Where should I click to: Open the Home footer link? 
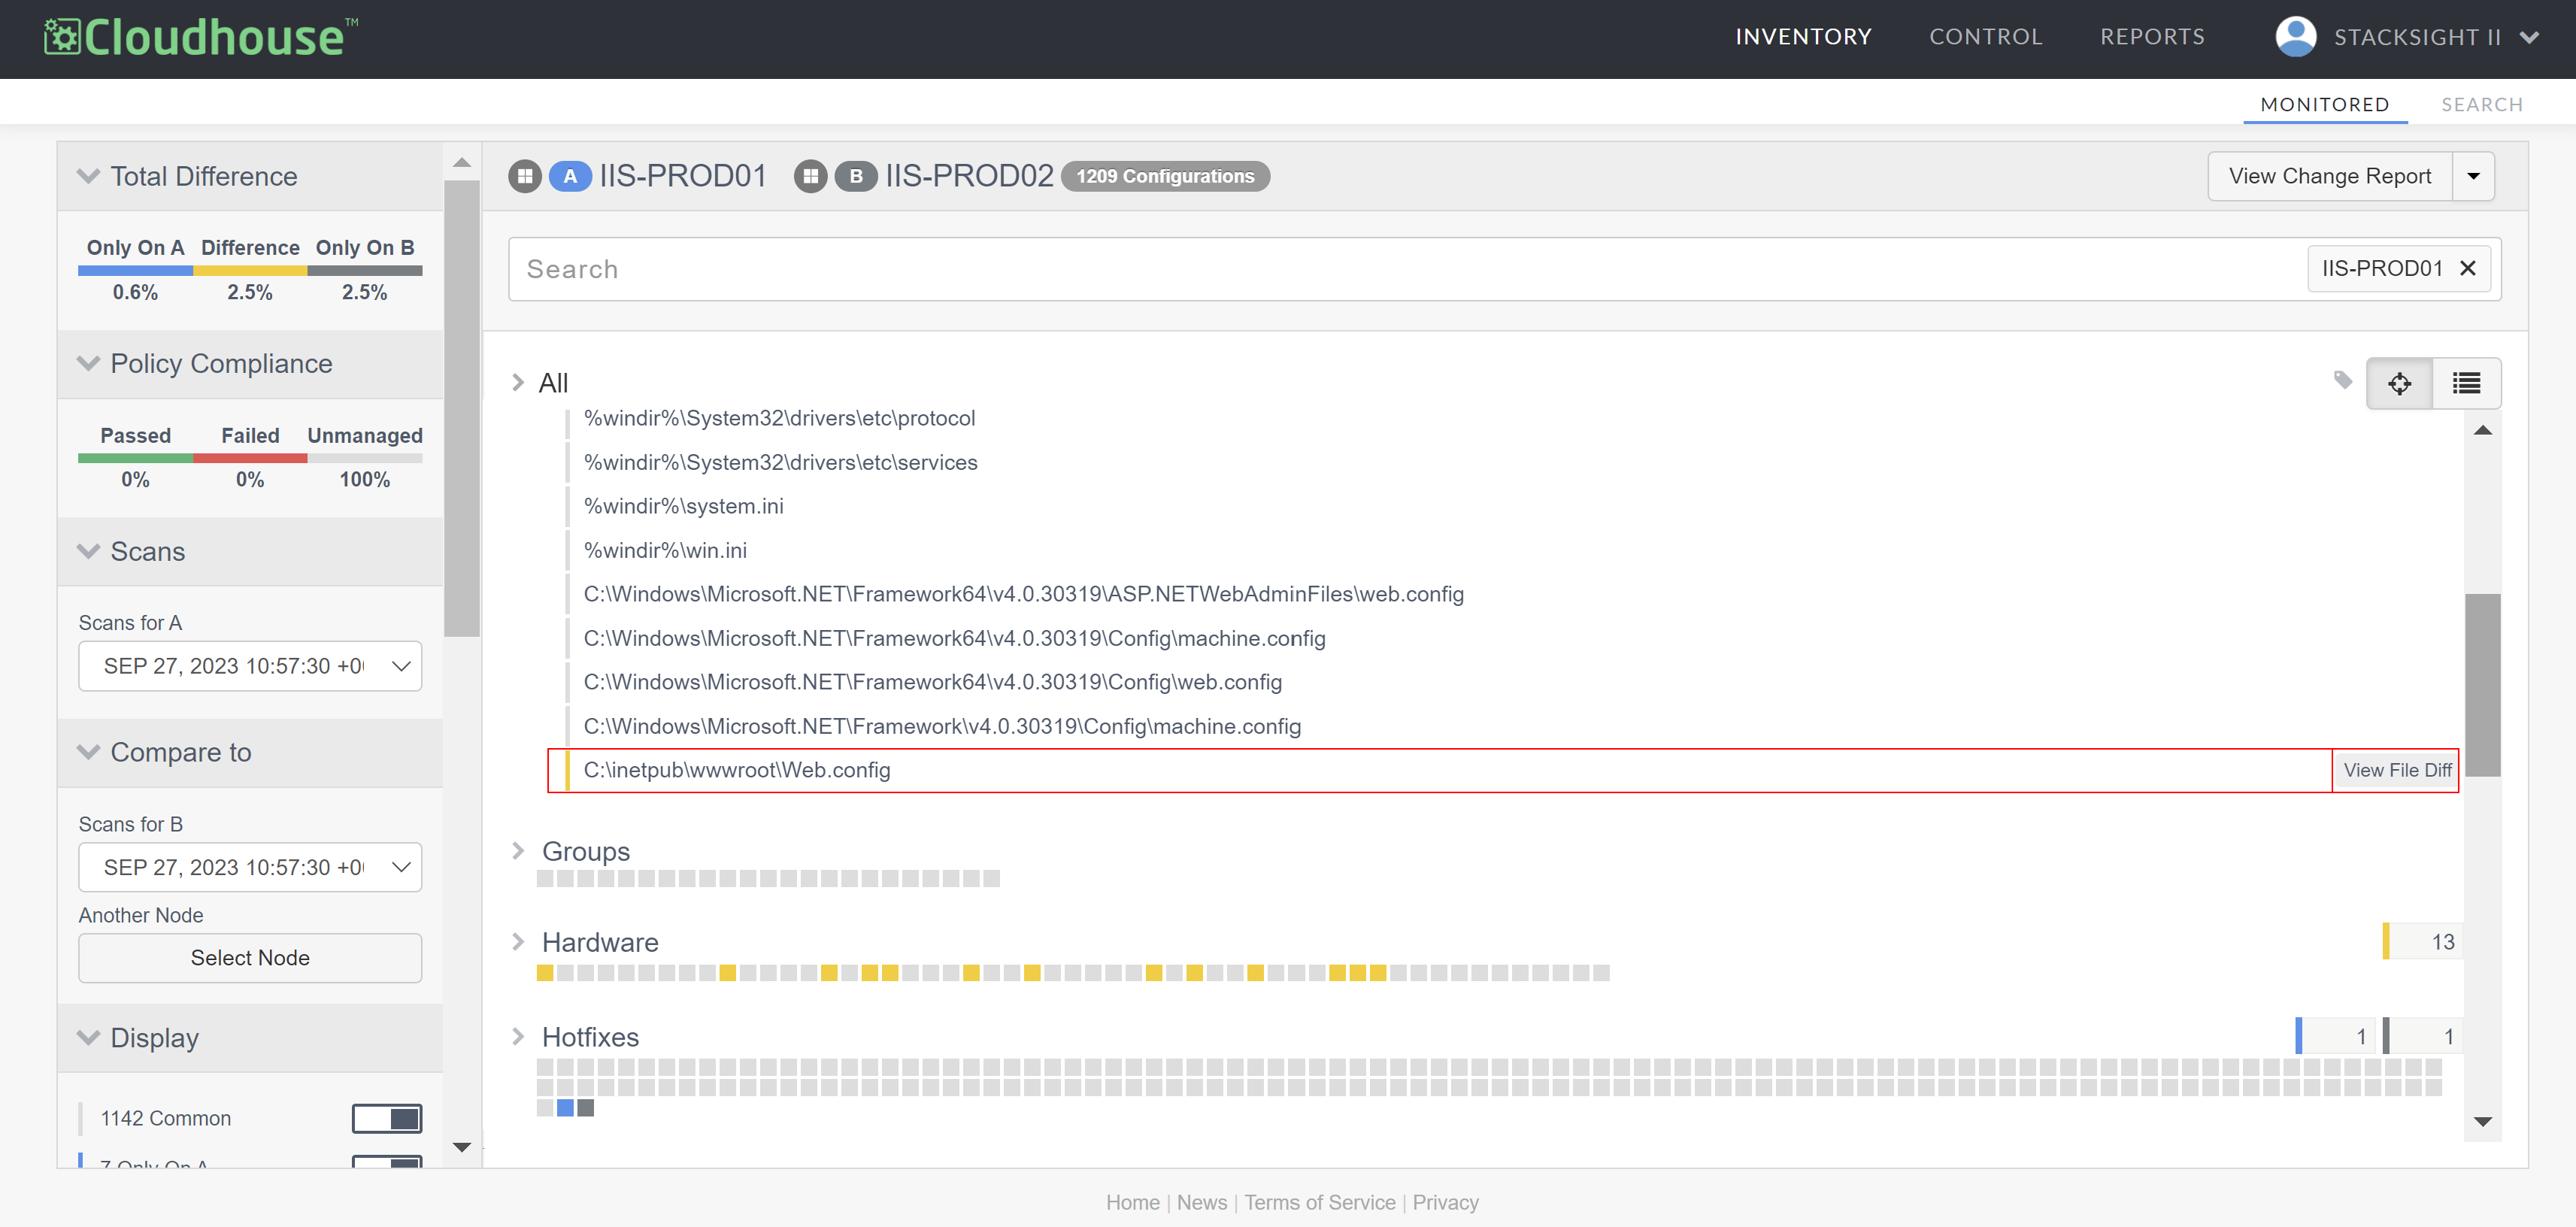[x=1133, y=1202]
